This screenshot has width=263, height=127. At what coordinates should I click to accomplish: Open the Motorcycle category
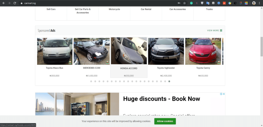(x=114, y=9)
